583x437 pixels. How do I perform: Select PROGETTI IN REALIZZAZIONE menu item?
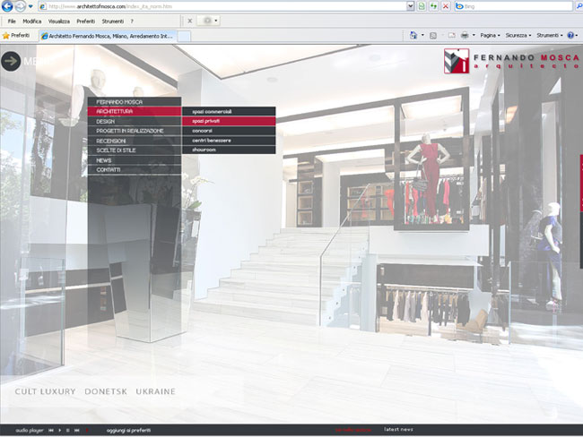[x=135, y=131]
